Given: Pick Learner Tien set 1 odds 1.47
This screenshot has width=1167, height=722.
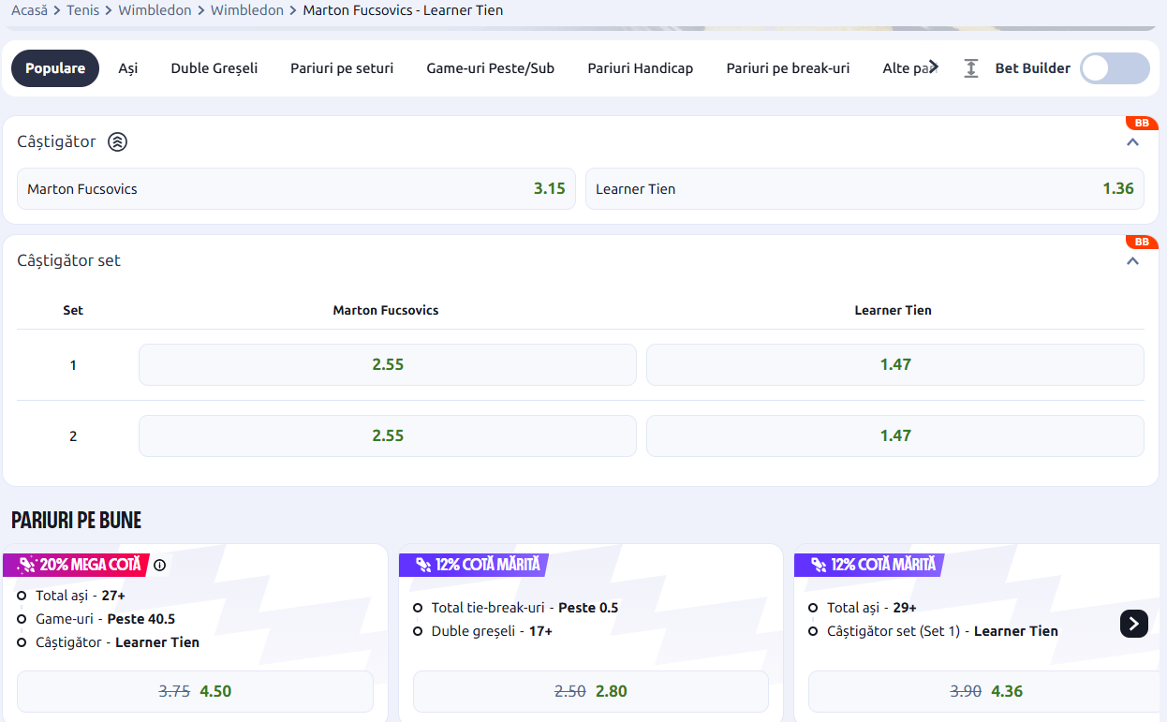Looking at the screenshot, I should pyautogui.click(x=895, y=364).
